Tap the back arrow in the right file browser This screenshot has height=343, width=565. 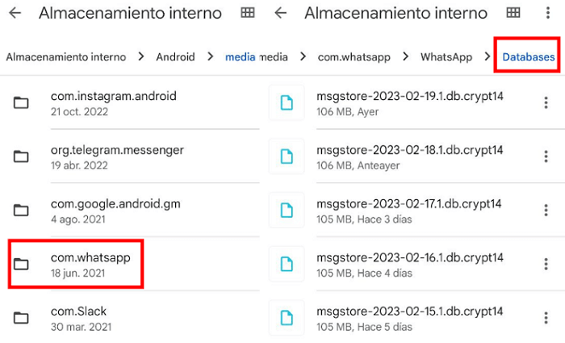click(x=280, y=13)
